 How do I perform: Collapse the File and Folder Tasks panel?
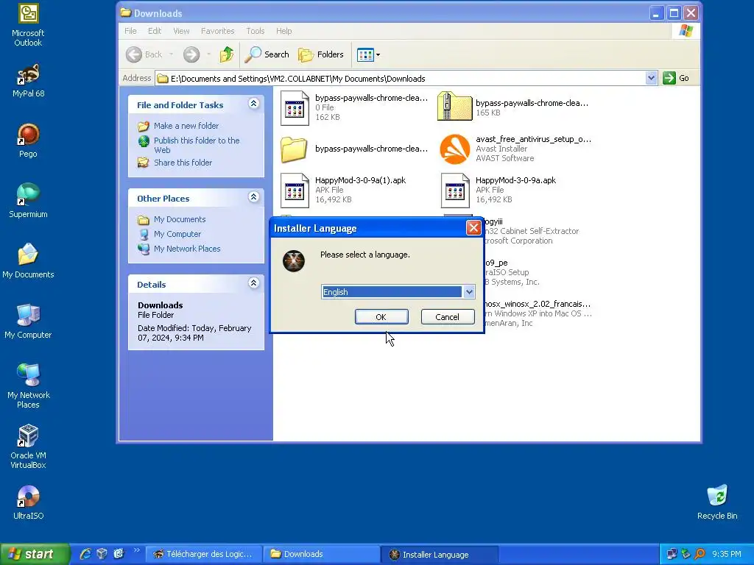click(x=253, y=104)
